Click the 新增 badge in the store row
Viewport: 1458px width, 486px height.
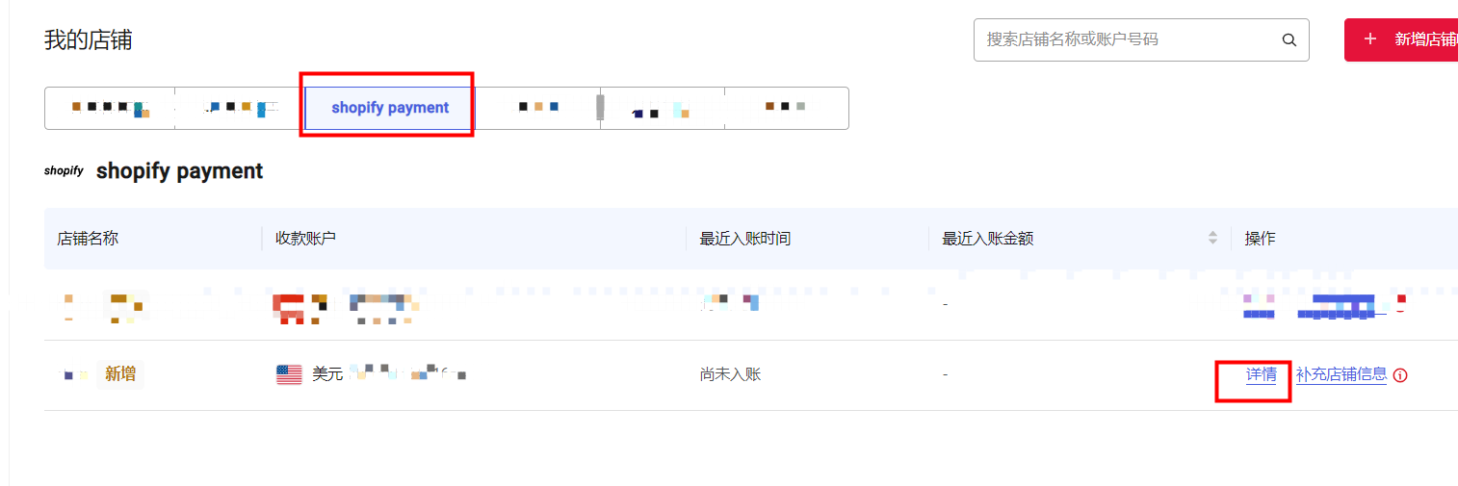click(x=120, y=374)
